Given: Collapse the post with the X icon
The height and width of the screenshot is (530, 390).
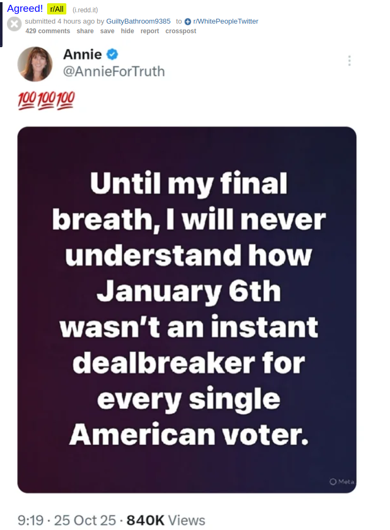Looking at the screenshot, I should [14, 25].
